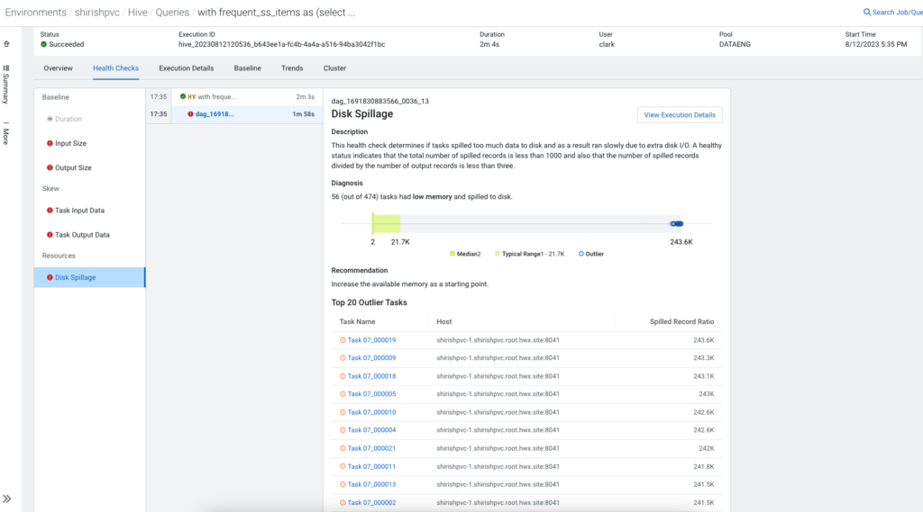Open the Trends tab
Image resolution: width=923 pixels, height=512 pixels.
tap(292, 68)
